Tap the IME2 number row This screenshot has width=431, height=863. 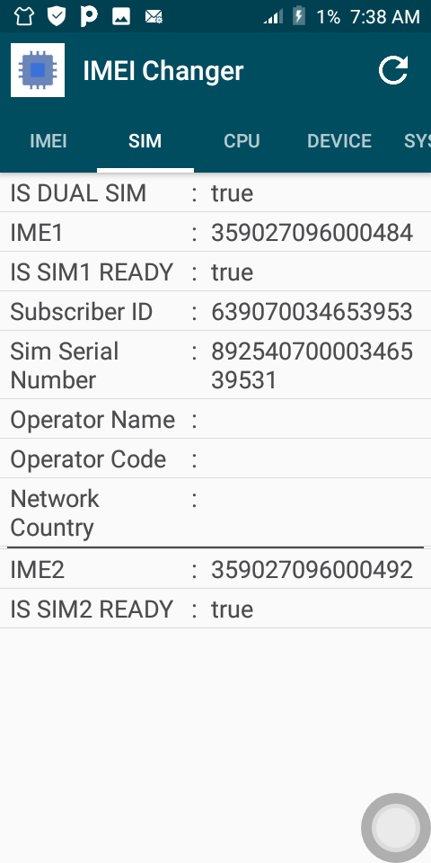pos(215,569)
